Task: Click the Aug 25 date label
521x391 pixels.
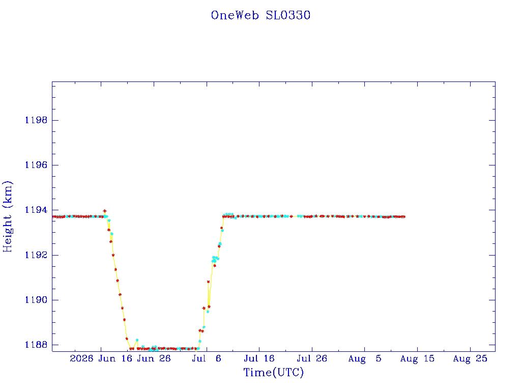Action: [x=470, y=358]
